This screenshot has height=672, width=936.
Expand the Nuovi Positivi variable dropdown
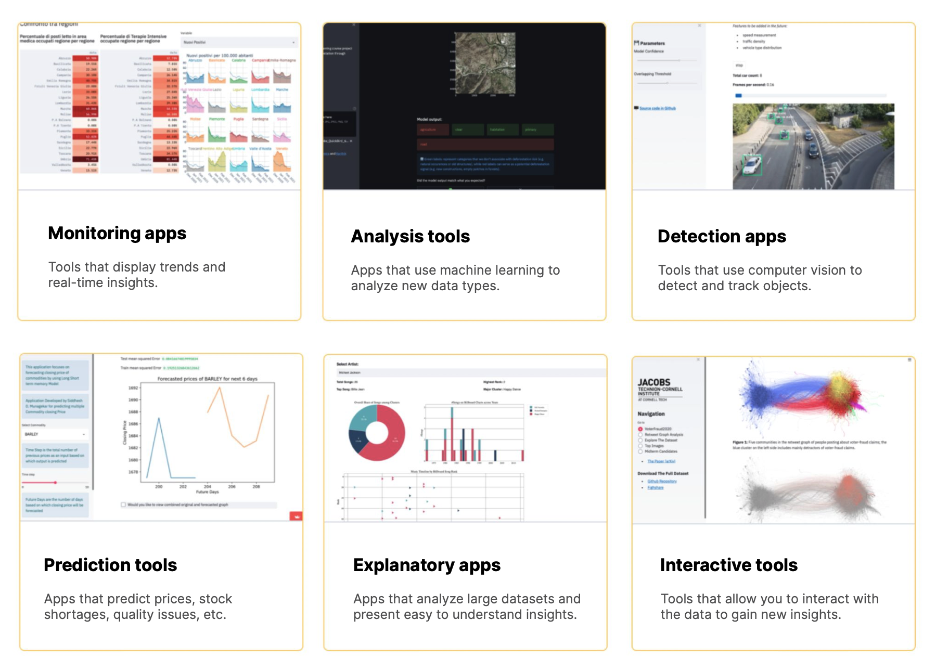239,42
